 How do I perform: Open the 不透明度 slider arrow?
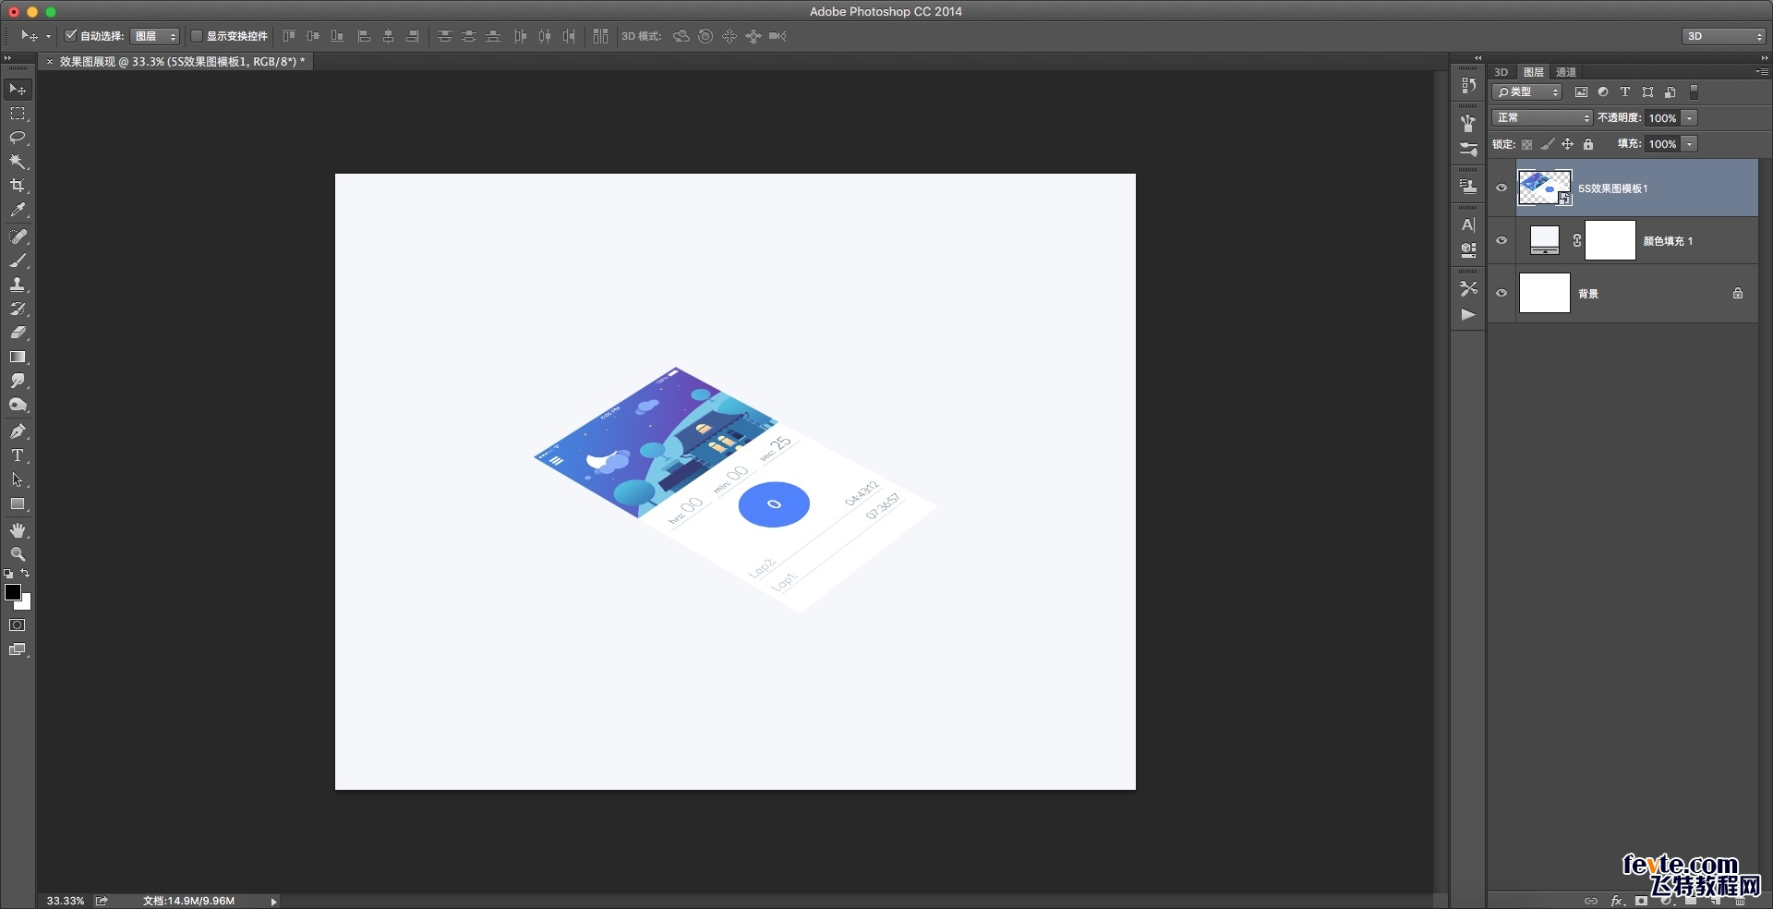pyautogui.click(x=1690, y=118)
